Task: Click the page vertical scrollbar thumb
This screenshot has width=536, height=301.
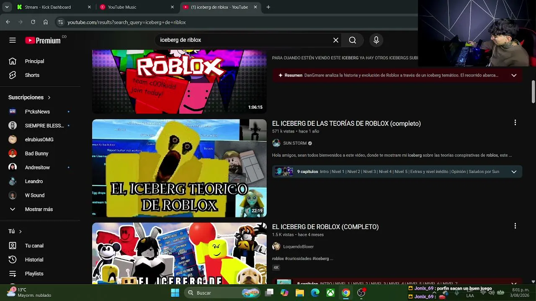Action: pos(533,92)
